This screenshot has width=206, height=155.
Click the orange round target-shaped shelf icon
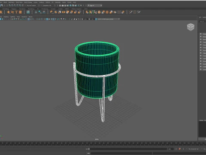pos(107,12)
